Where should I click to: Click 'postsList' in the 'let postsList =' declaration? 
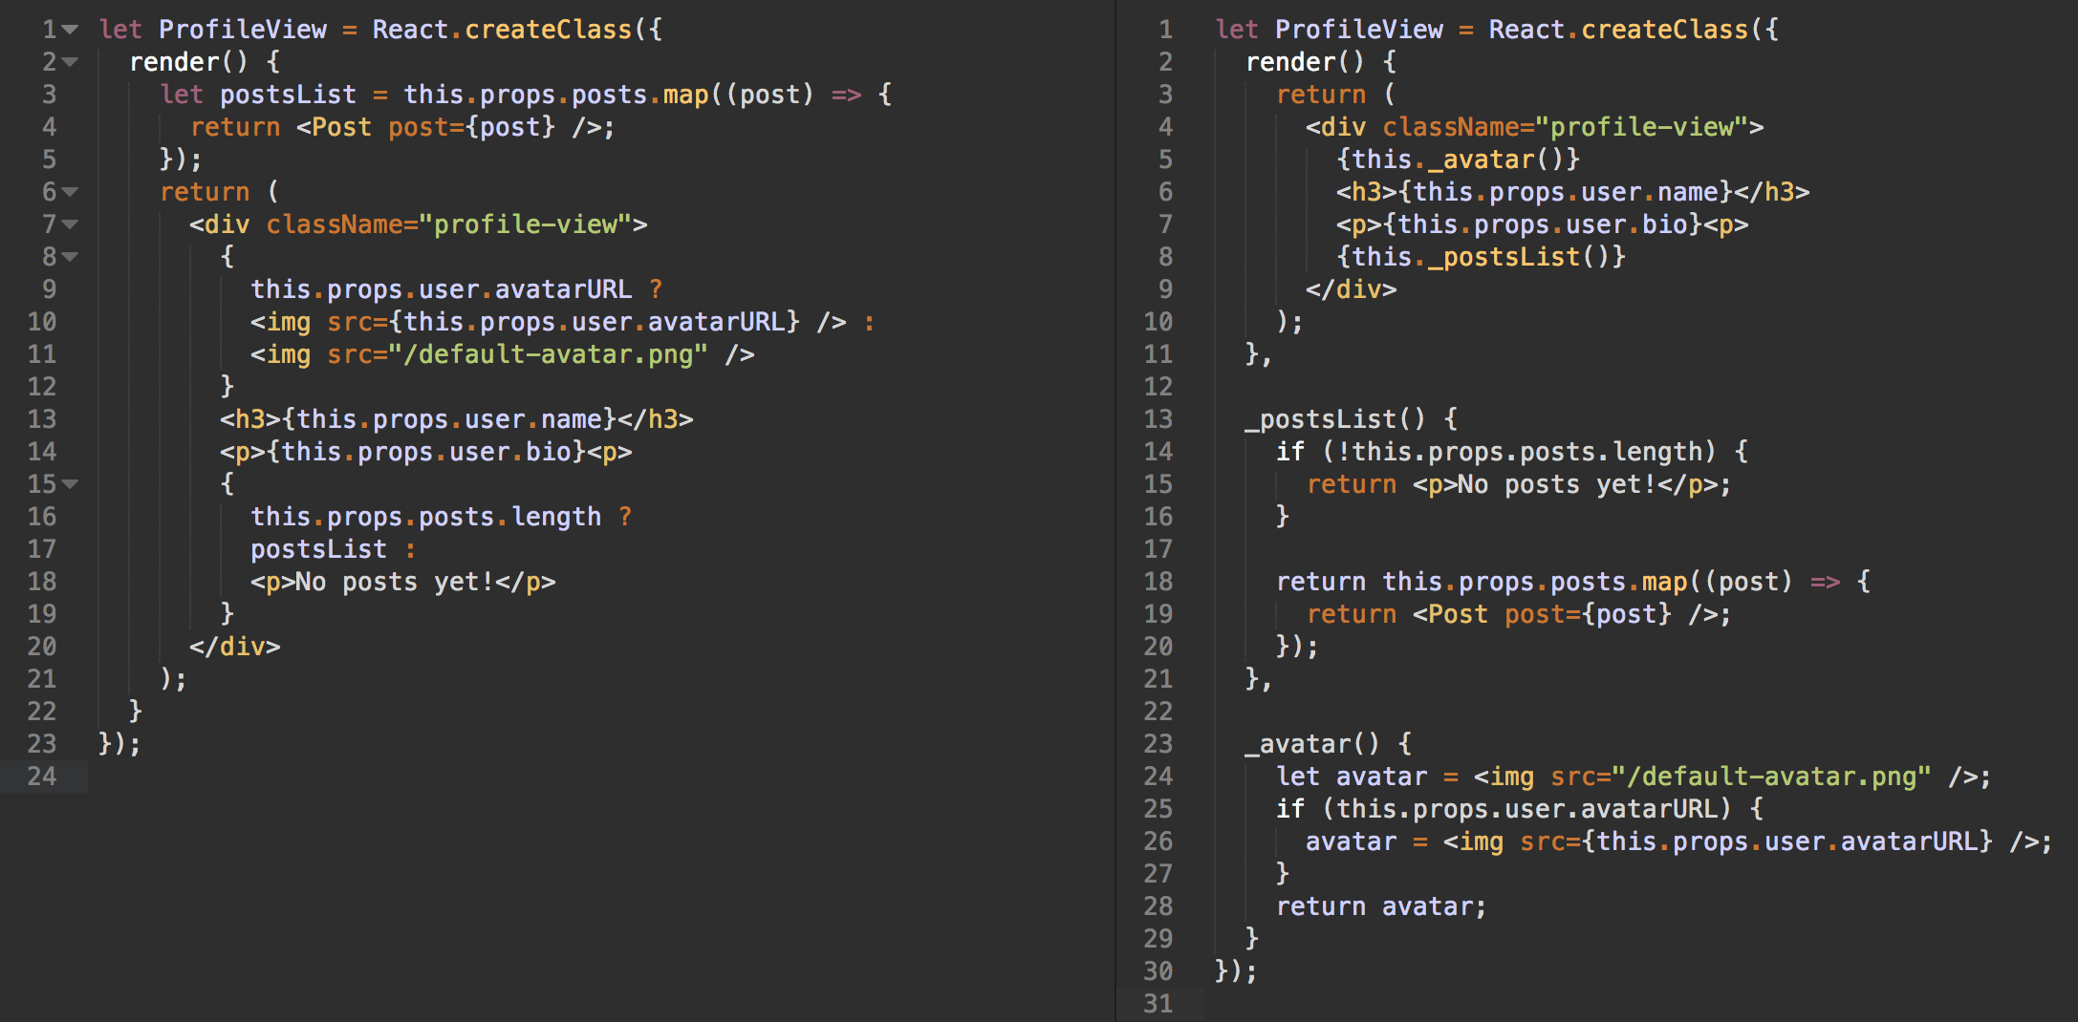(288, 95)
